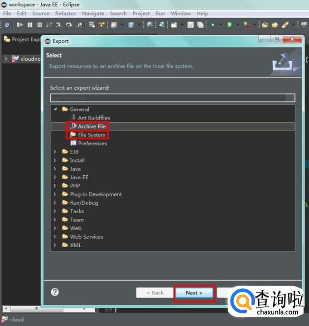
Task: Select the Preferences export entry
Action: pyautogui.click(x=92, y=143)
